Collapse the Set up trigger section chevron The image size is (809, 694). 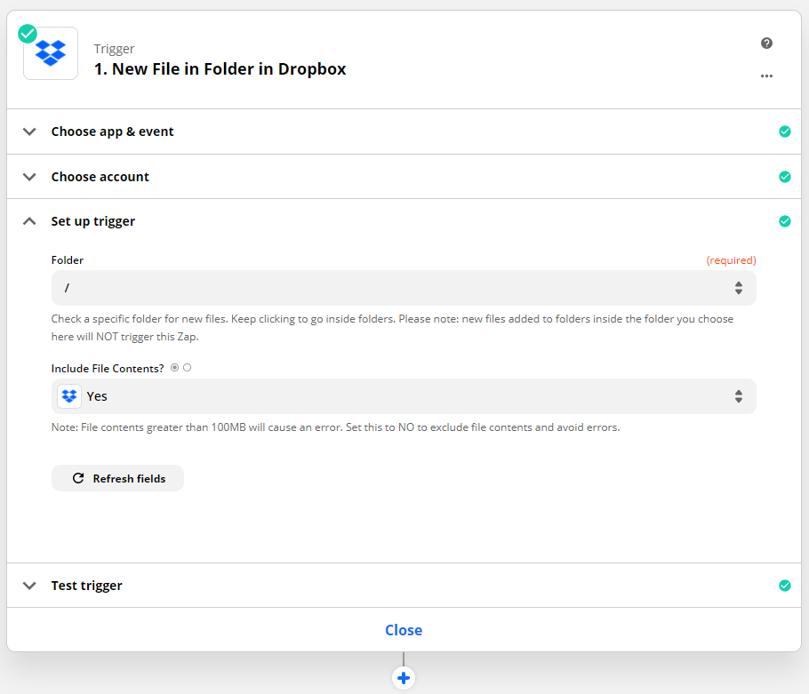coord(30,221)
